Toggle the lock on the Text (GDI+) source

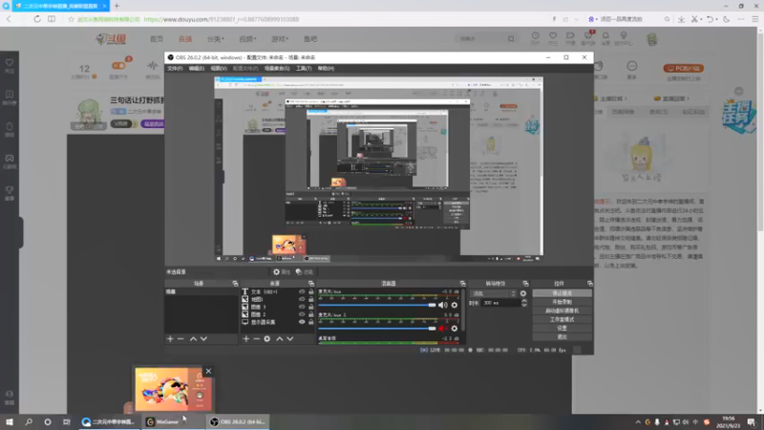311,291
